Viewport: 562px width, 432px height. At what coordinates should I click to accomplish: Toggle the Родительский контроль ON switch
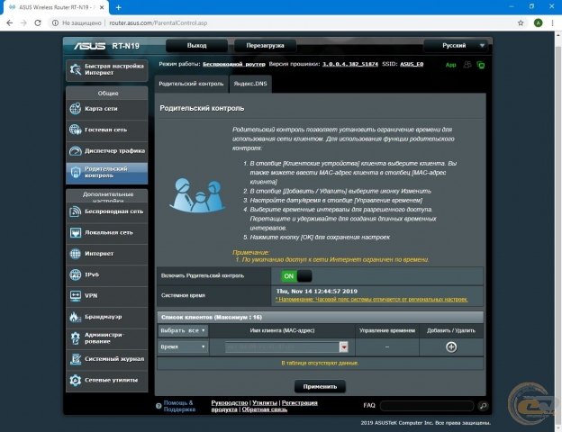(296, 276)
